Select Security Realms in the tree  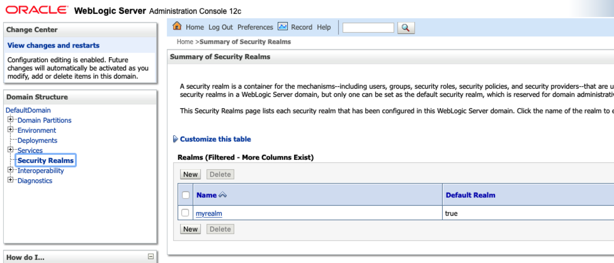[45, 160]
